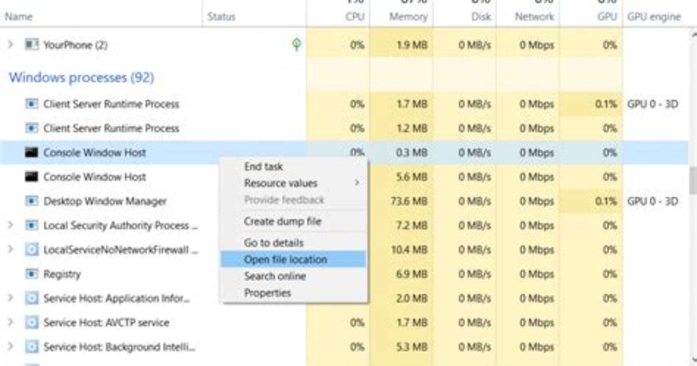Image resolution: width=697 pixels, height=366 pixels.
Task: Expand Service Host: Background Intelli row
Action: (x=10, y=346)
